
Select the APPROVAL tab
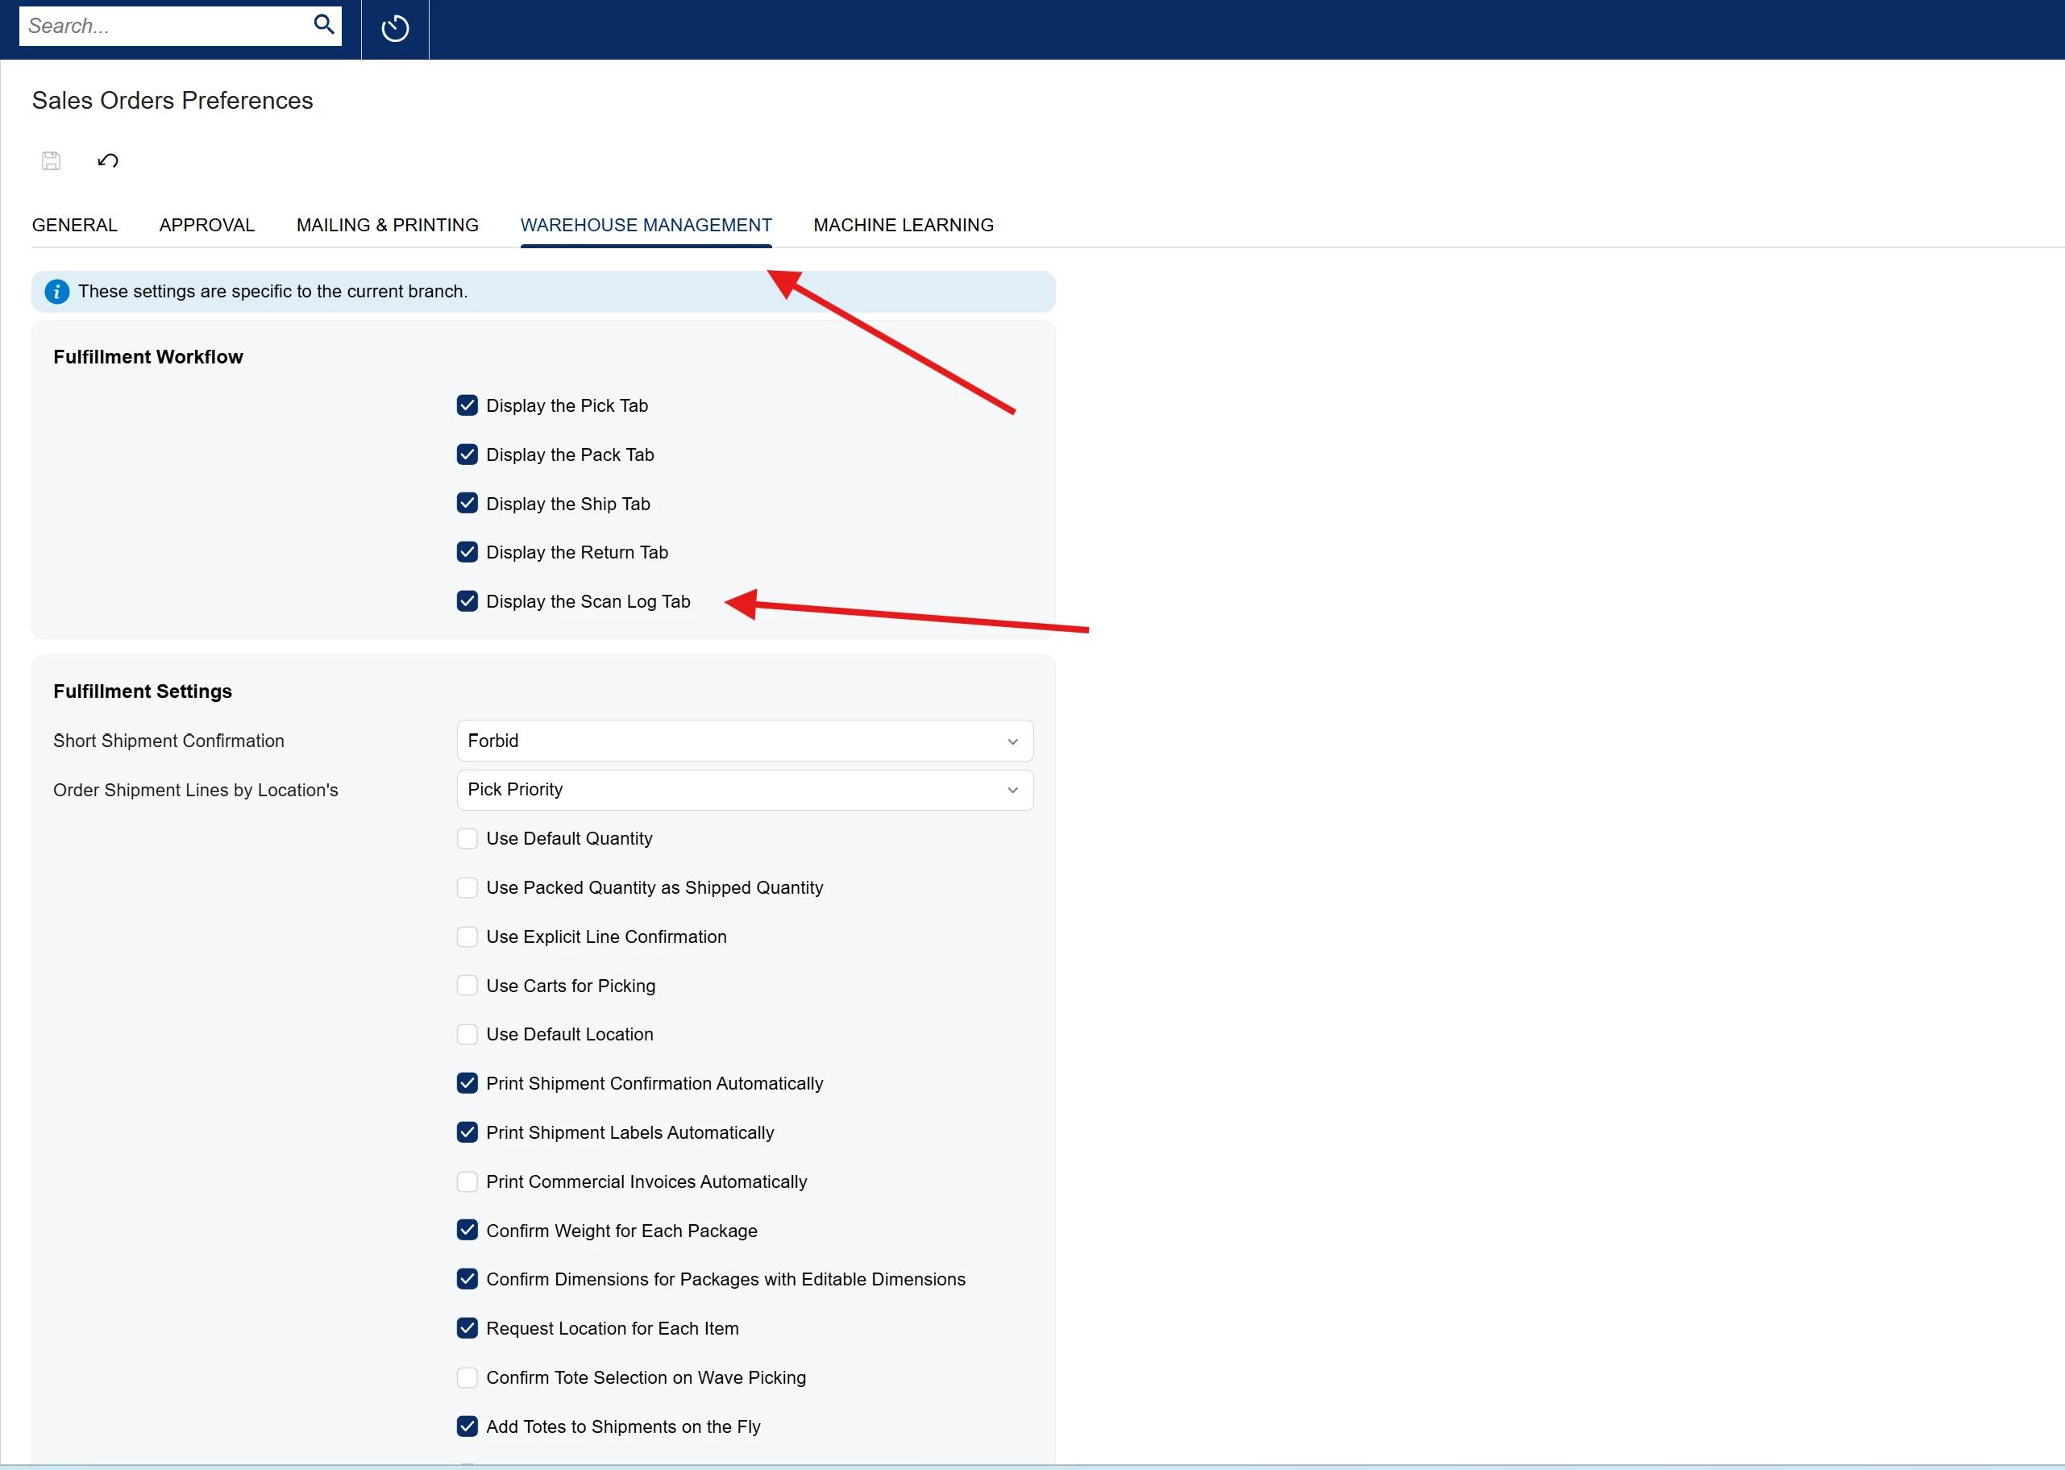click(x=207, y=225)
